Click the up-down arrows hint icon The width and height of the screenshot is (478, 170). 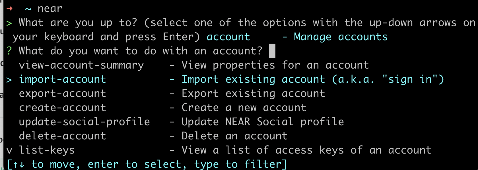click(19, 165)
